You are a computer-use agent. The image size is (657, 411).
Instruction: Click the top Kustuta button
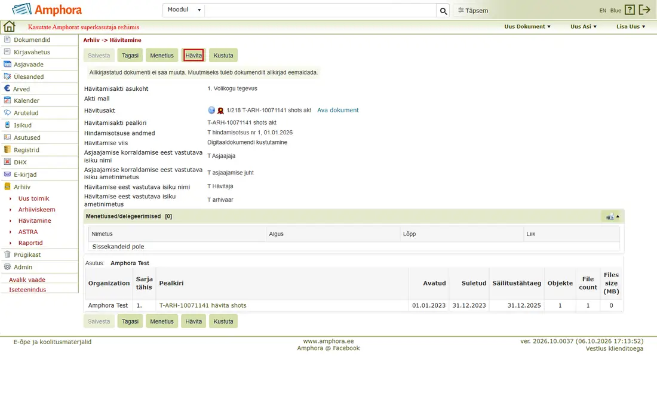pos(223,56)
